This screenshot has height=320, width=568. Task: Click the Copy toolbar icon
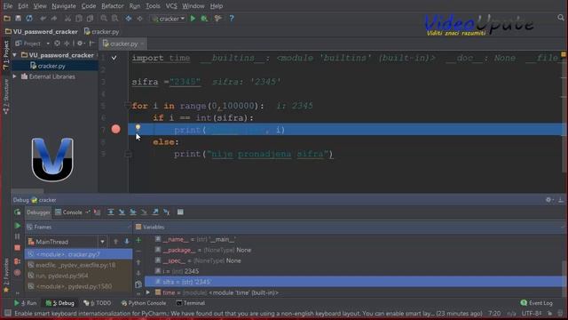[79, 19]
